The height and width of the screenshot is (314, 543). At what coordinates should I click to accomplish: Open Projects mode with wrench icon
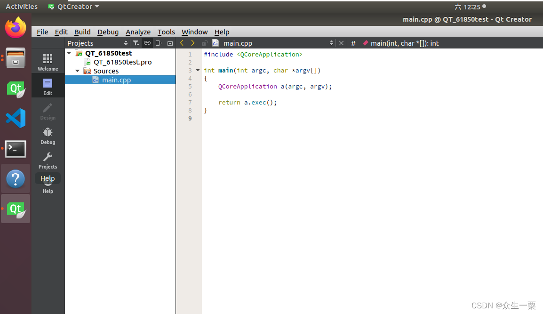tap(48, 161)
